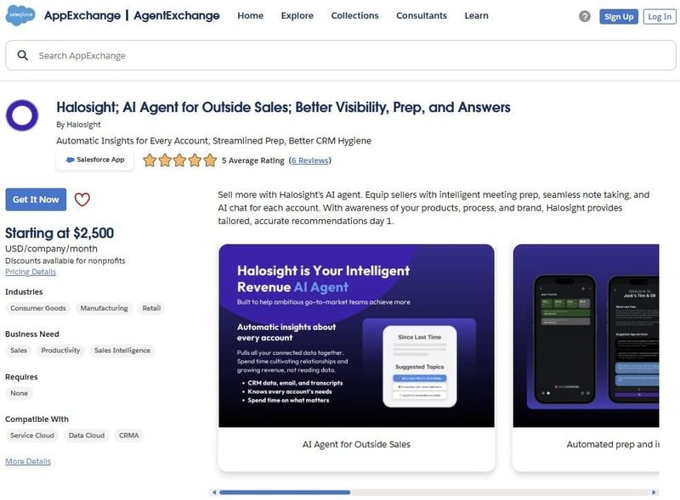
Task: Click the Salesforce App badge
Action: [95, 160]
